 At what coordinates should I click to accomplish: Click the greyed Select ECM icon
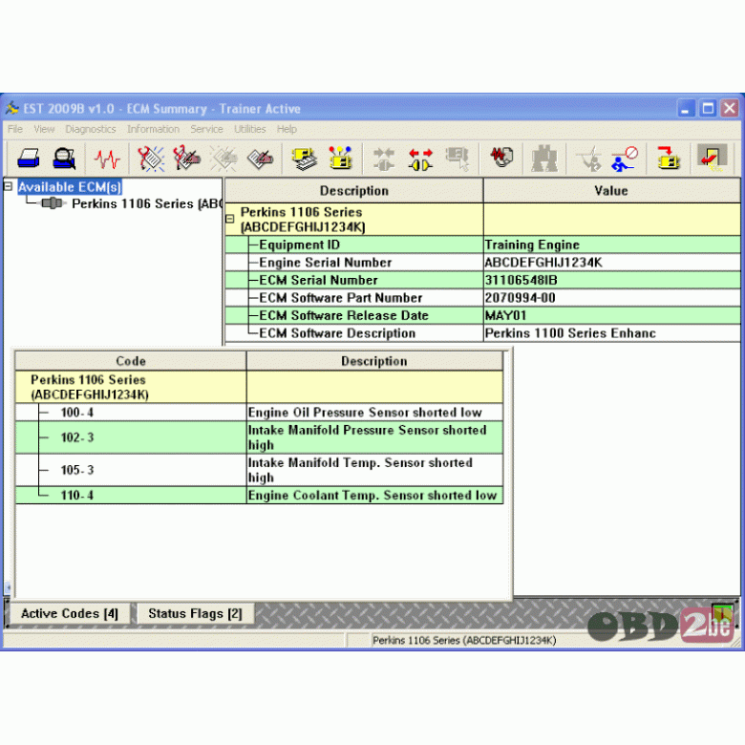point(458,159)
